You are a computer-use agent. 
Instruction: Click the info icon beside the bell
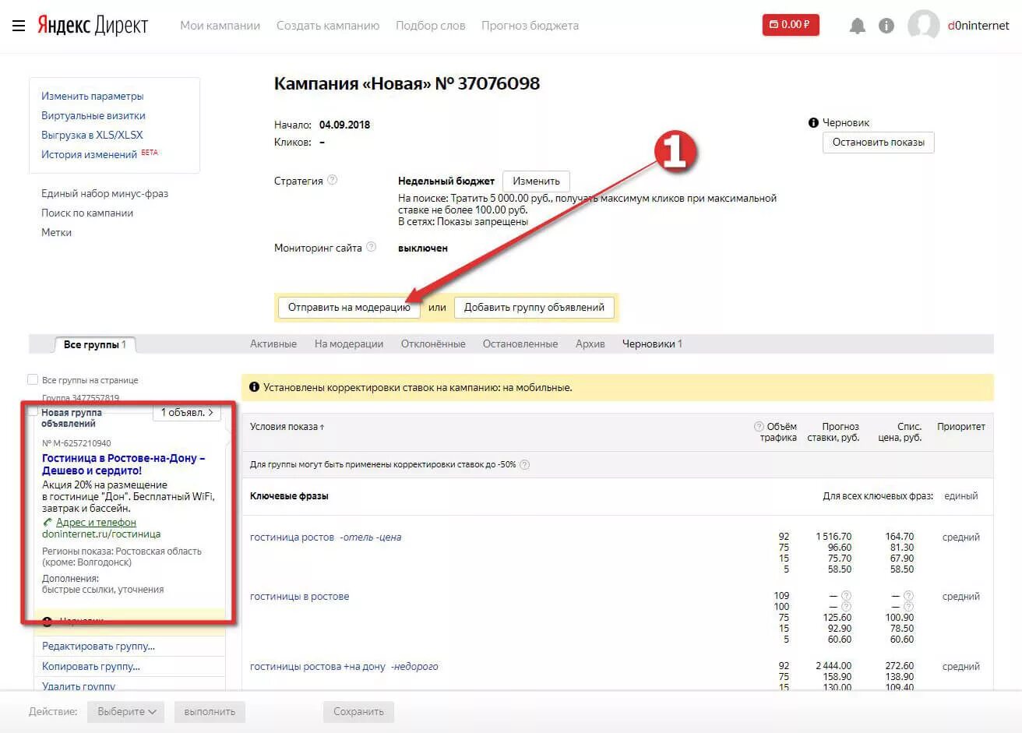coord(886,26)
